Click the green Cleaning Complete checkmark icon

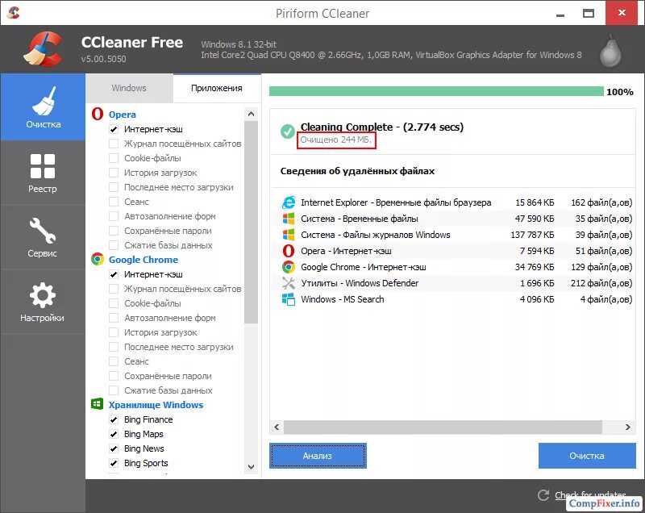287,131
